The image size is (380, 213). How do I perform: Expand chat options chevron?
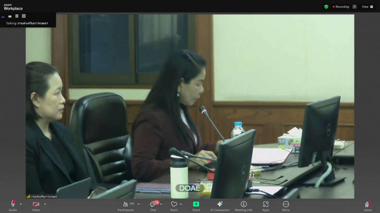pos(161,204)
